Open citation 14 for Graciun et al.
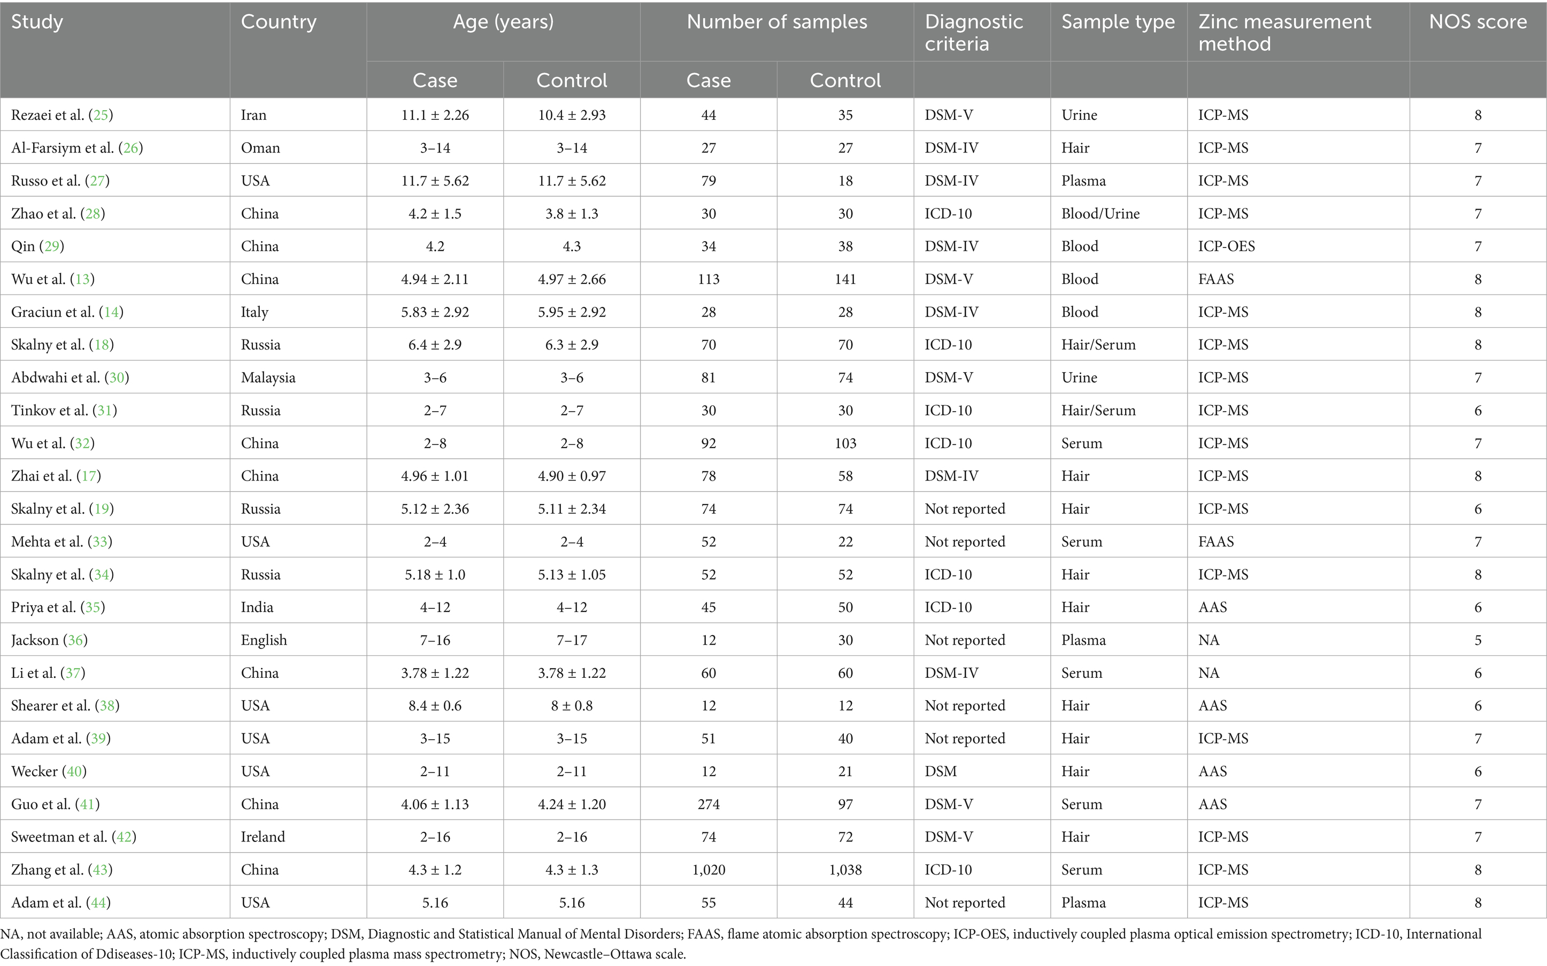The image size is (1547, 966). [x=112, y=312]
